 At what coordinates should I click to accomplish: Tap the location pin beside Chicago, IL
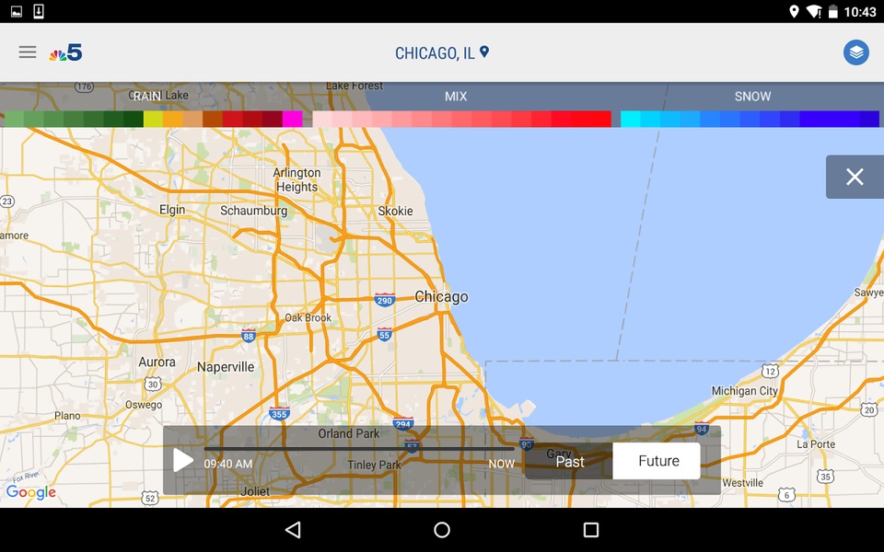(x=484, y=52)
